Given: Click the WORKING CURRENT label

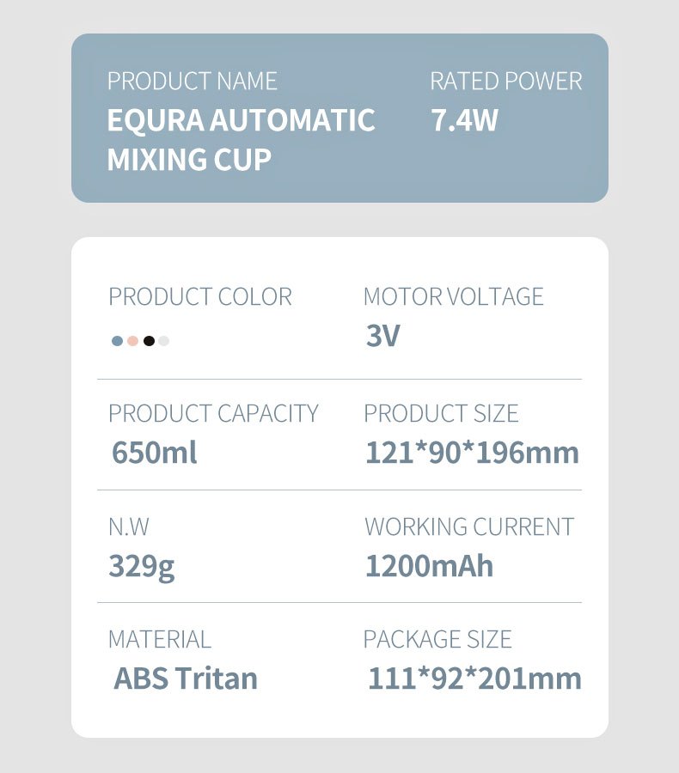Looking at the screenshot, I should pos(469,526).
